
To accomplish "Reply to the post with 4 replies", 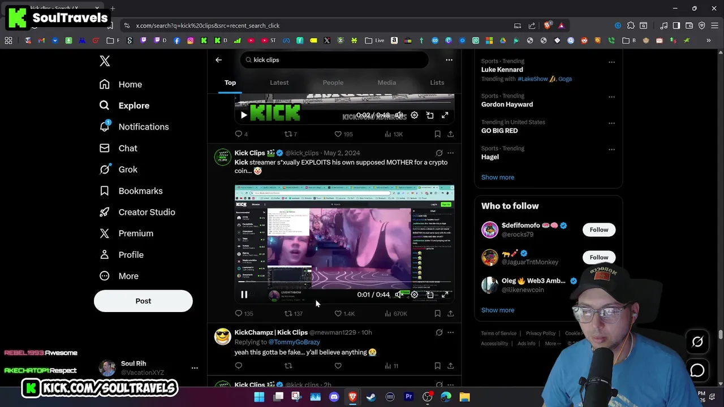I will [242, 134].
